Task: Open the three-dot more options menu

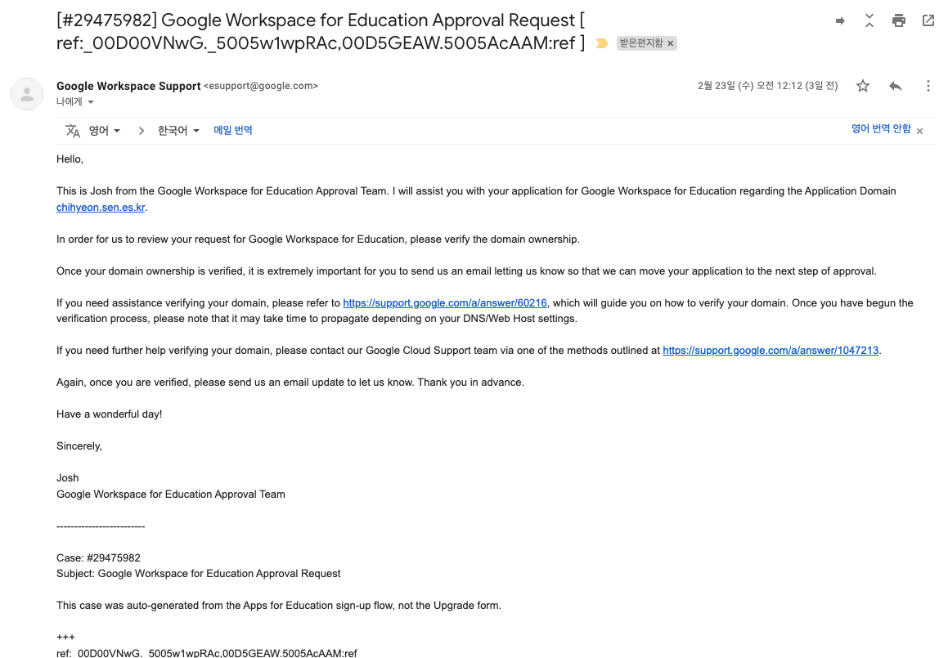Action: tap(928, 86)
